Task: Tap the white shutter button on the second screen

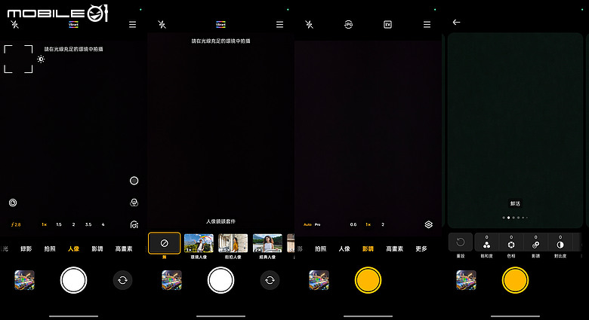Action: coord(220,280)
